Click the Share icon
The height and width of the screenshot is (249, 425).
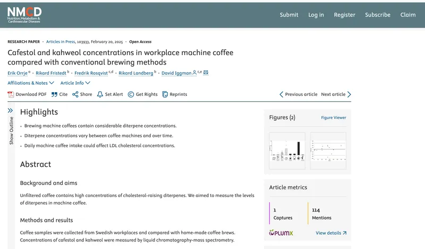[75, 94]
